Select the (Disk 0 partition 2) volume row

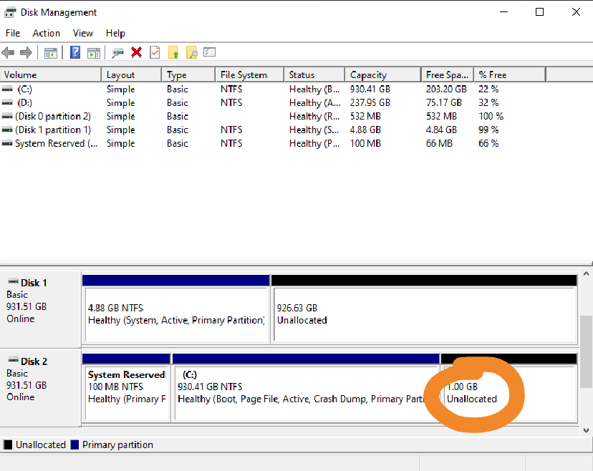273,117
